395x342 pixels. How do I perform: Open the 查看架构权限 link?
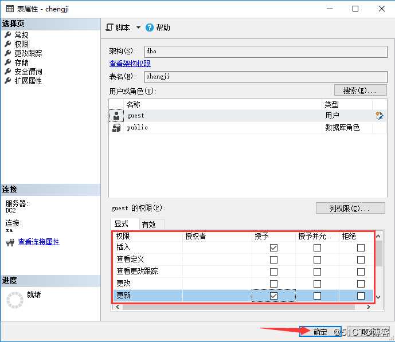tap(130, 64)
